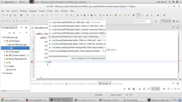Select Browsing HDFS taskbar window
This screenshot has height=102, width=182.
36,100
